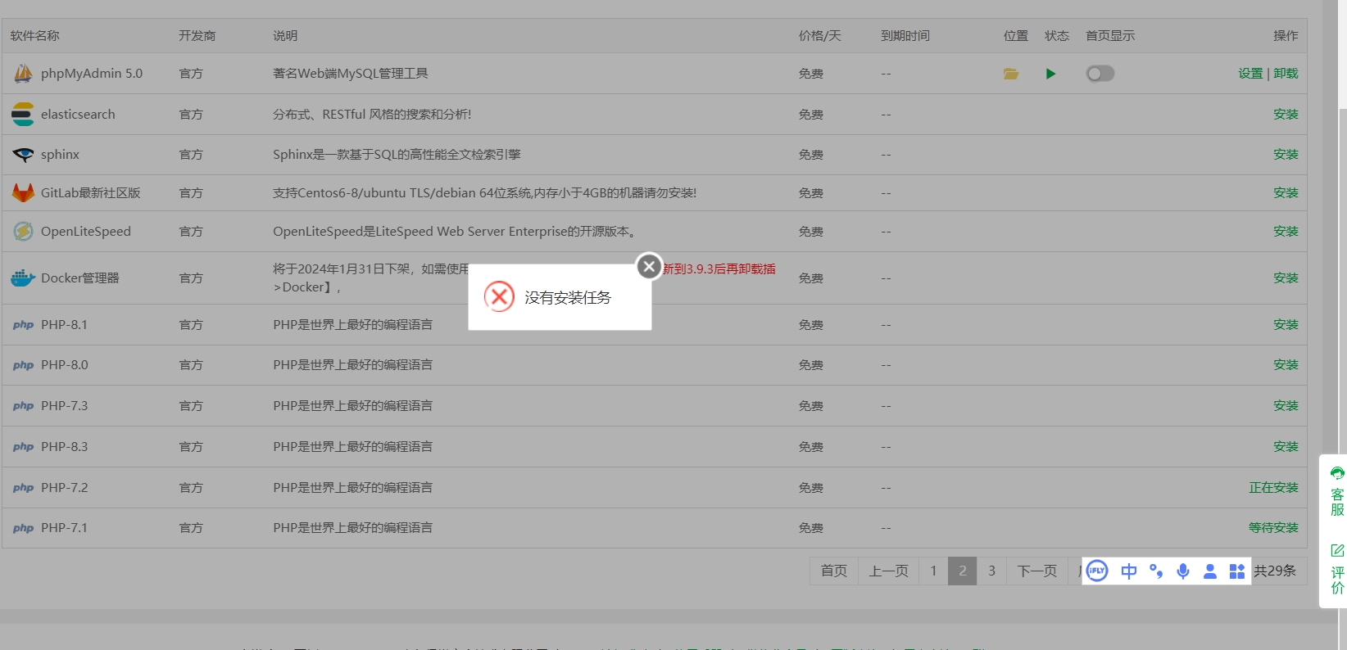The height and width of the screenshot is (650, 1347).
Task: Open phpMyAdmin folder location icon
Action: click(x=1011, y=74)
